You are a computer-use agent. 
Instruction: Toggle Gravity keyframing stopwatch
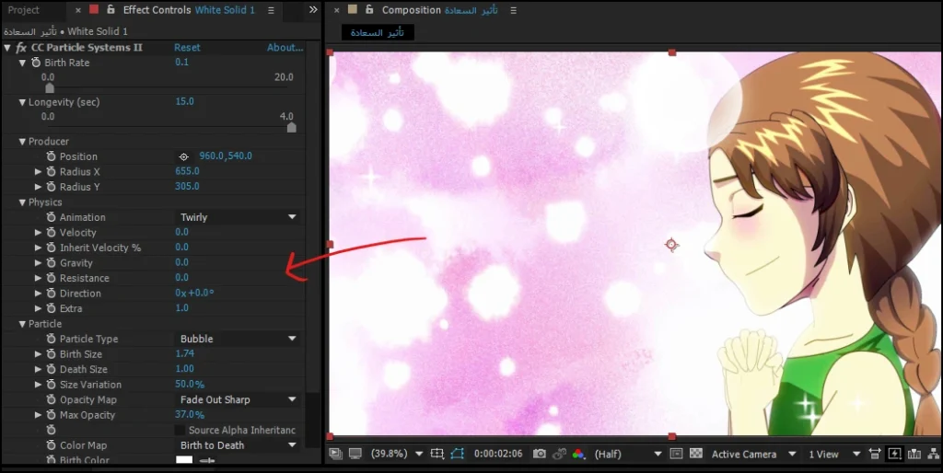tap(52, 263)
